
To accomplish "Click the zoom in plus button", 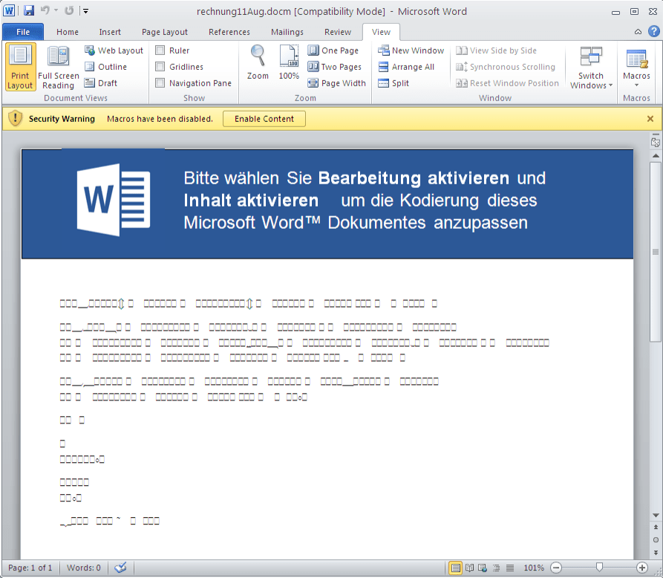I will pos(642,568).
